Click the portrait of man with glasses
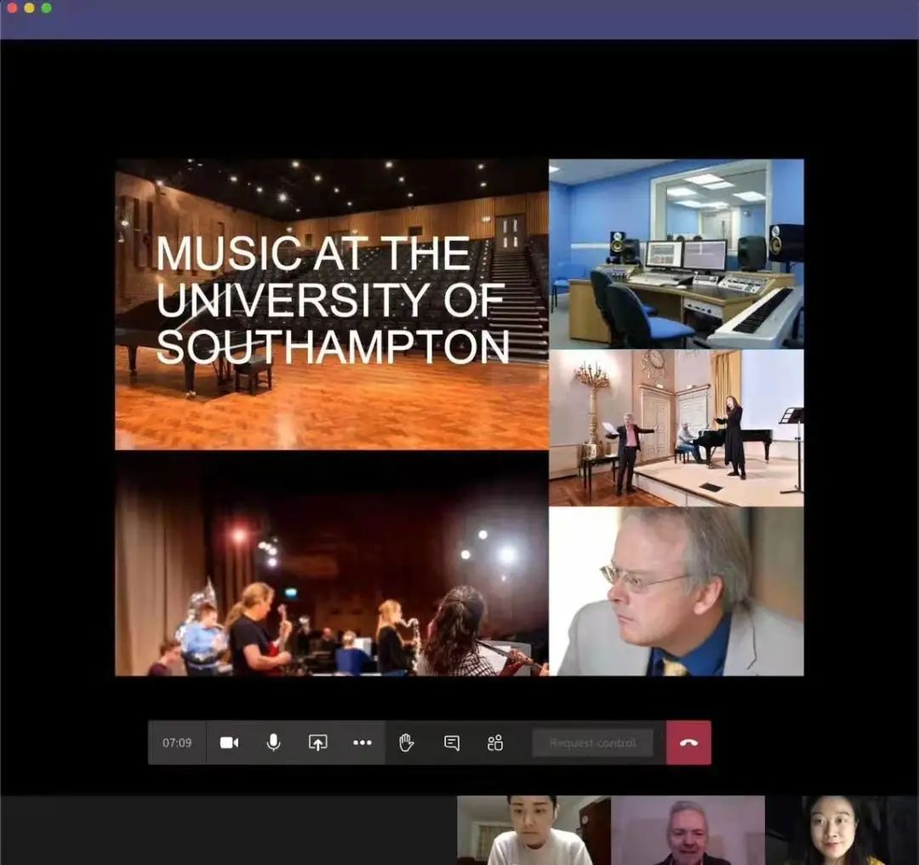 click(x=676, y=592)
